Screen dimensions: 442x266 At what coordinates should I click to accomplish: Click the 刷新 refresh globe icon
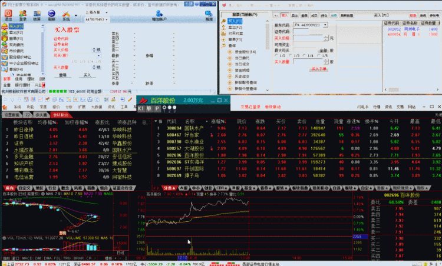click(51, 15)
